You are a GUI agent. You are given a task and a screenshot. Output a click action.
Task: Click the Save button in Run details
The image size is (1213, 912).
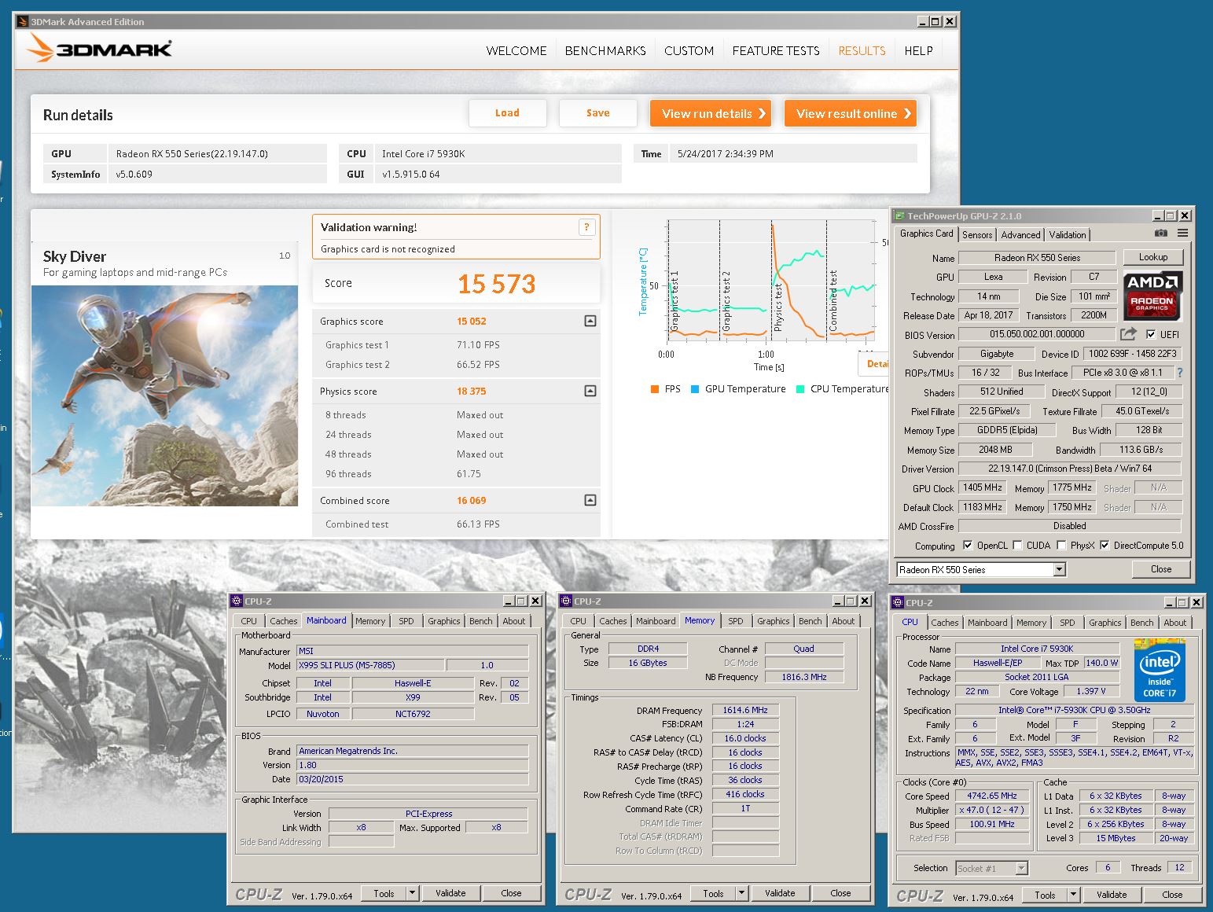pyautogui.click(x=597, y=113)
